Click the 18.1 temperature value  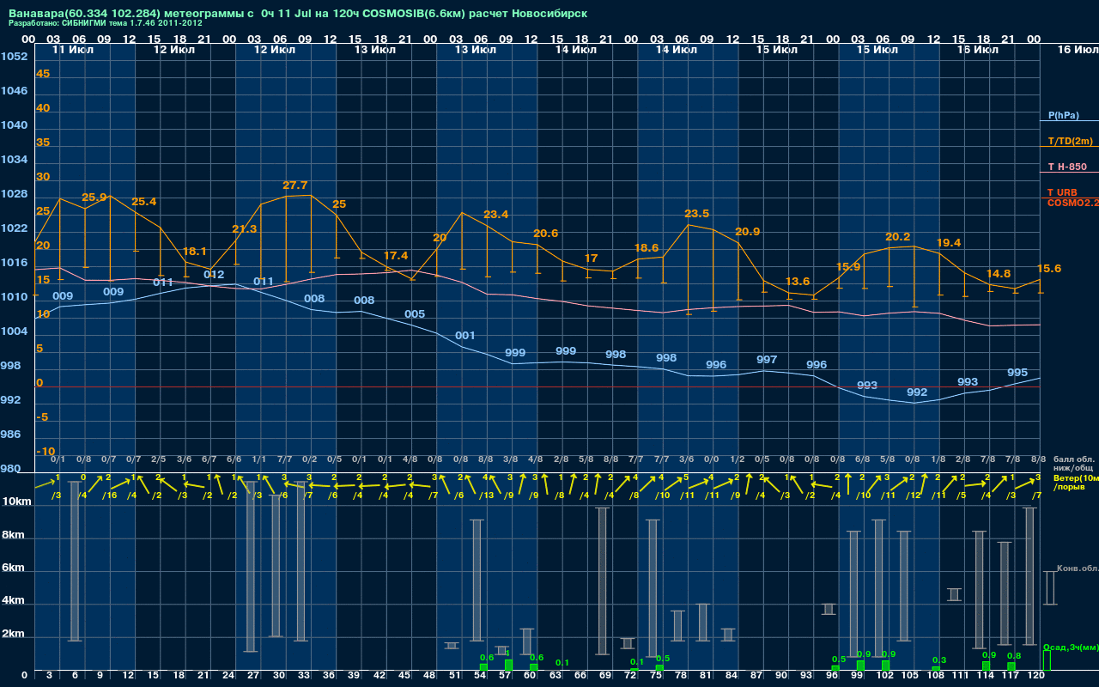coord(195,252)
